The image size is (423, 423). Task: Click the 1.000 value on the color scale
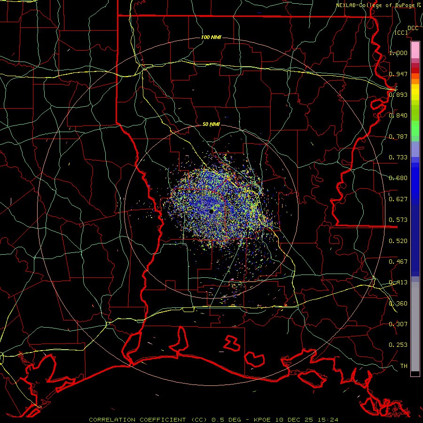(398, 53)
